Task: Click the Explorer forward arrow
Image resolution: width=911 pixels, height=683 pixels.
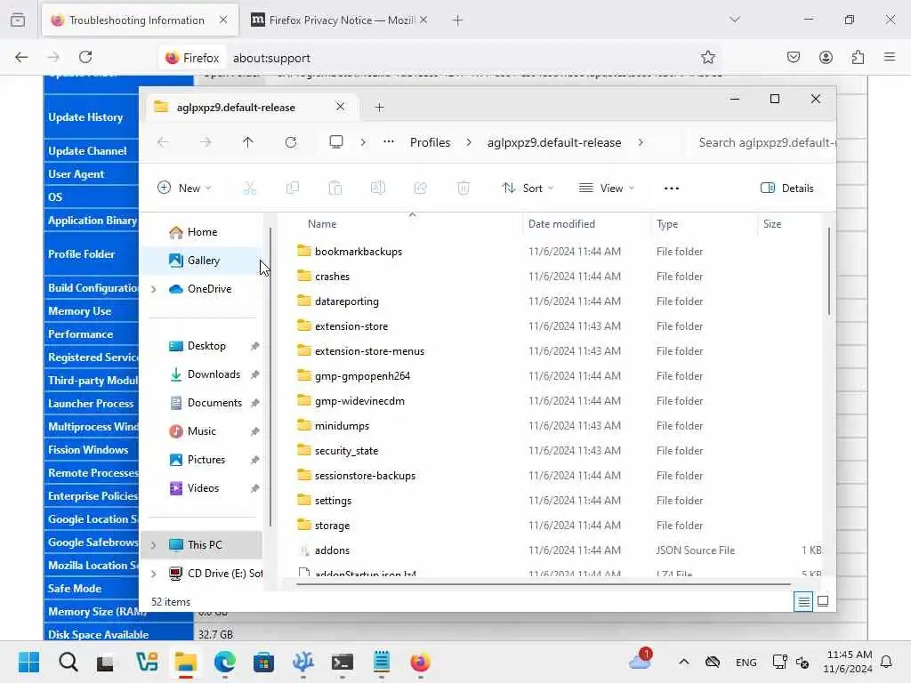Action: (206, 142)
